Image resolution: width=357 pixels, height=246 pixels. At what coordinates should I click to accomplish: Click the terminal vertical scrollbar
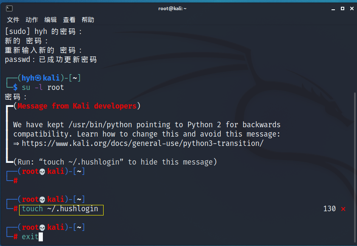354,167
